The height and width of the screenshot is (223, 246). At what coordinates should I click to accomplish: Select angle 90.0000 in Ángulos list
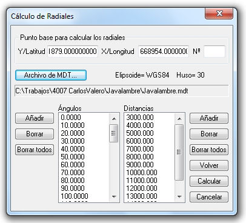pyautogui.click(x=84, y=188)
